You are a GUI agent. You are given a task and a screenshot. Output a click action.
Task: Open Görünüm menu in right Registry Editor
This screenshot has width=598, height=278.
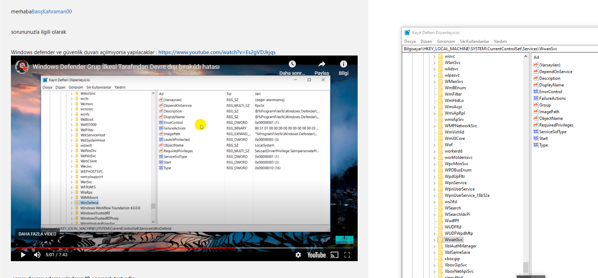[x=446, y=41]
